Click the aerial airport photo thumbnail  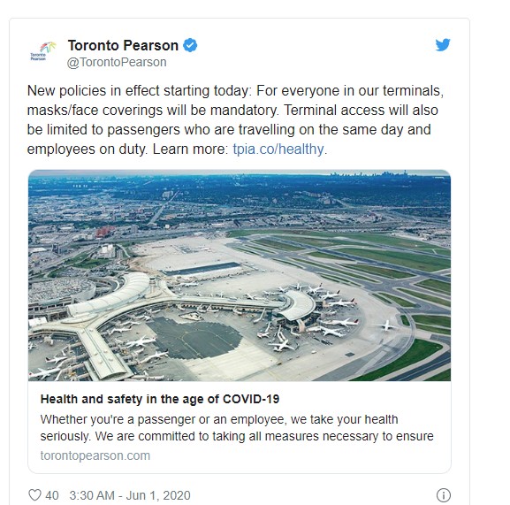[240, 275]
